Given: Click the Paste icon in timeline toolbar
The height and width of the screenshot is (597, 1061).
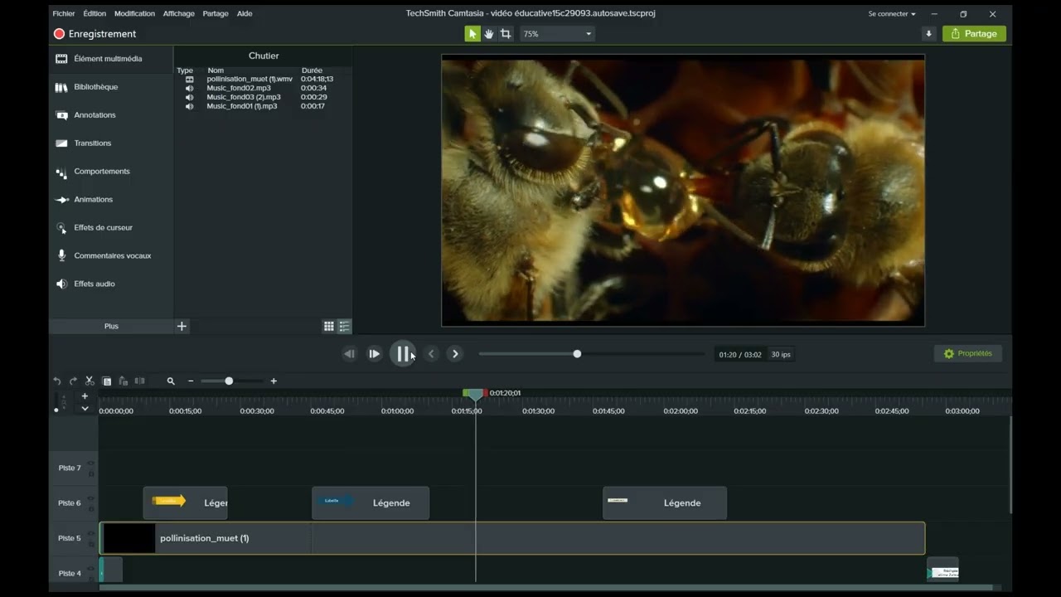Looking at the screenshot, I should pyautogui.click(x=123, y=381).
